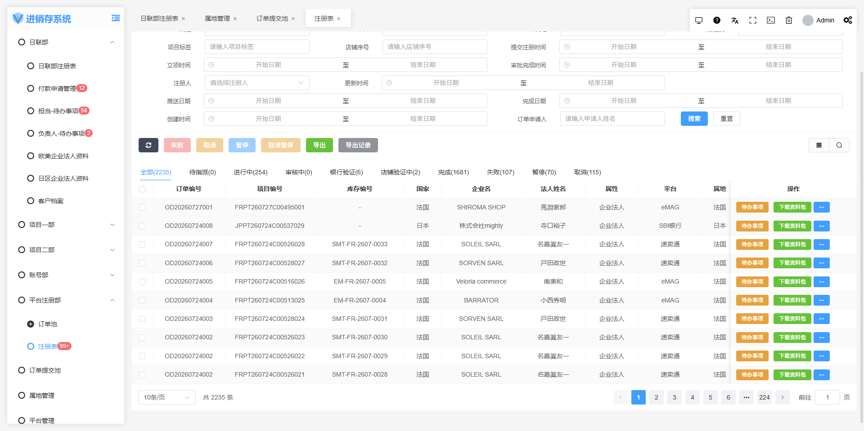Expand the 账号部 sidebar menu
This screenshot has width=864, height=431.
tap(66, 275)
